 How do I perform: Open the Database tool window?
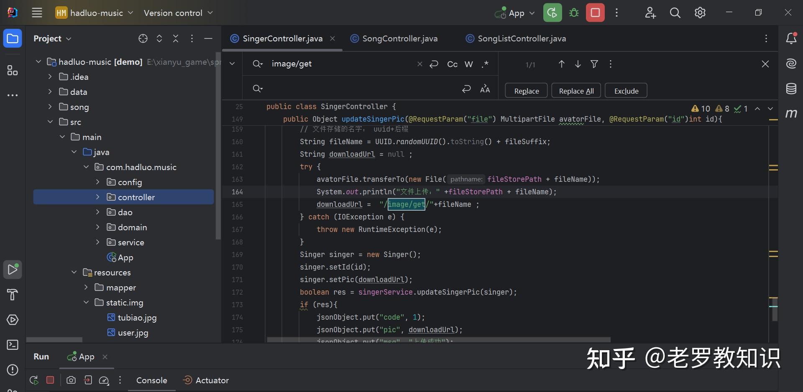pyautogui.click(x=791, y=88)
